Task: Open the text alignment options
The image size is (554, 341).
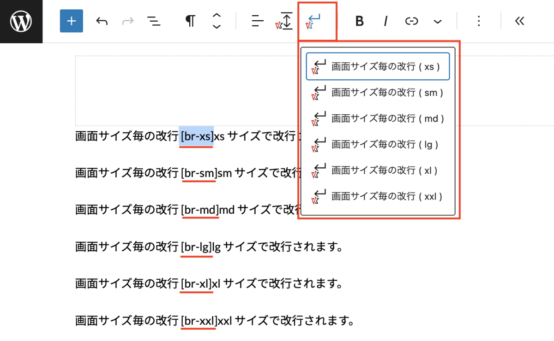Action: (257, 21)
